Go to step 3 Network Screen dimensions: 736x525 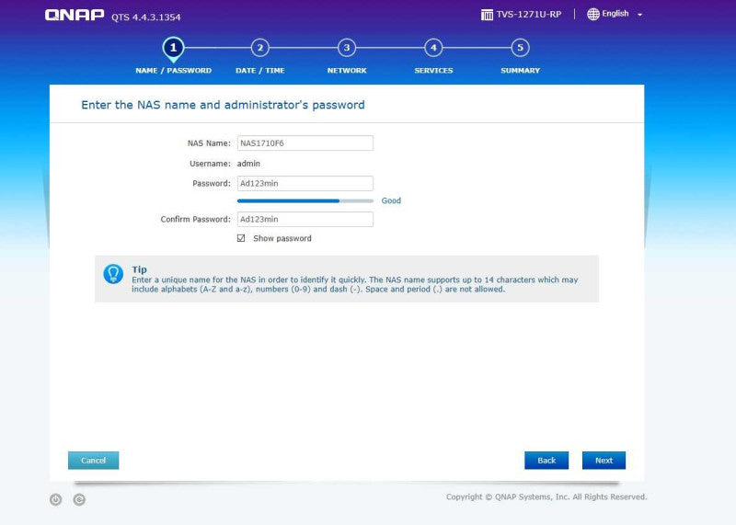[347, 48]
